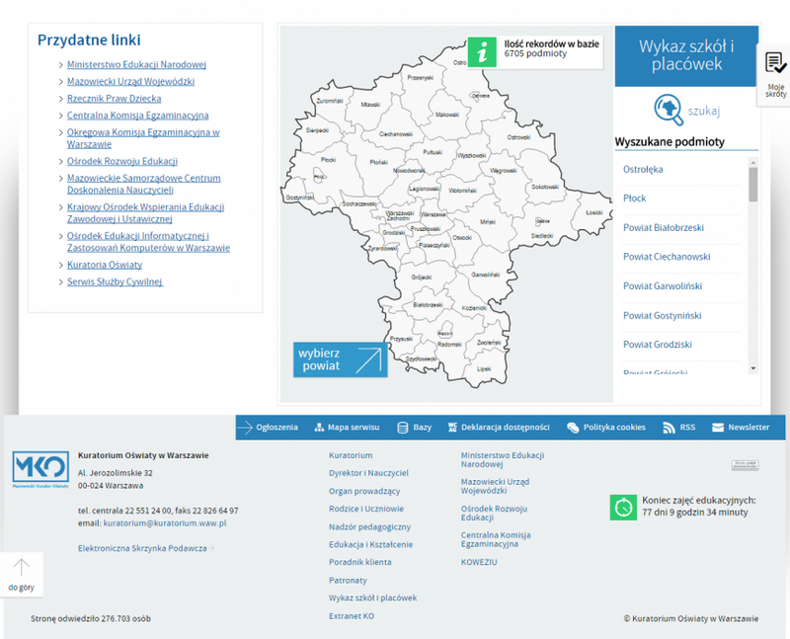
Task: Open the RSS feed menu item
Action: (x=678, y=428)
